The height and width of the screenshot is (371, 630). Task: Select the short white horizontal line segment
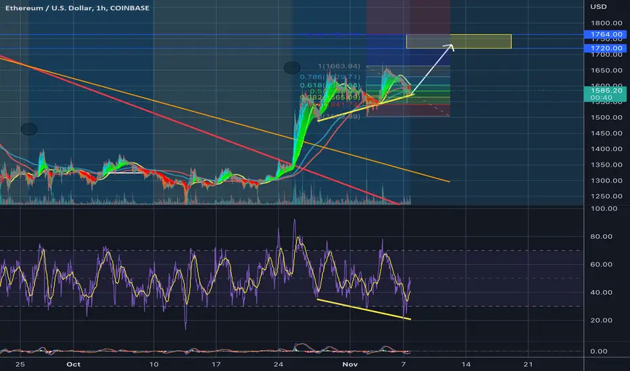[x=122, y=173]
